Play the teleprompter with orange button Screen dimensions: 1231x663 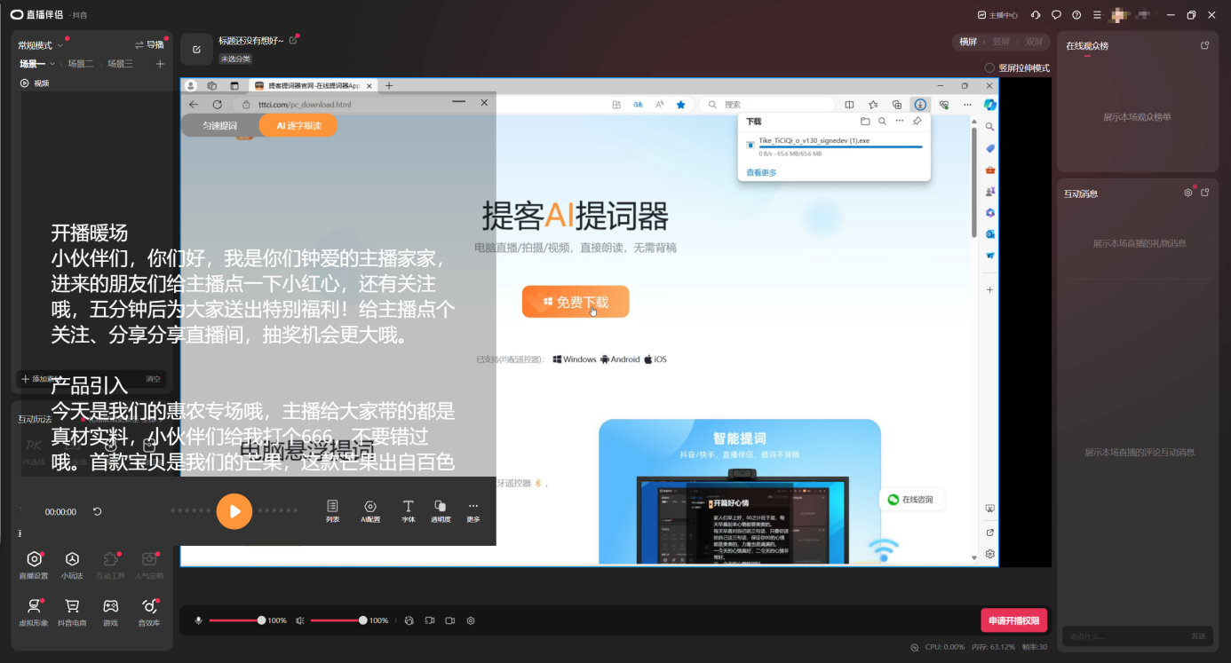pos(234,511)
